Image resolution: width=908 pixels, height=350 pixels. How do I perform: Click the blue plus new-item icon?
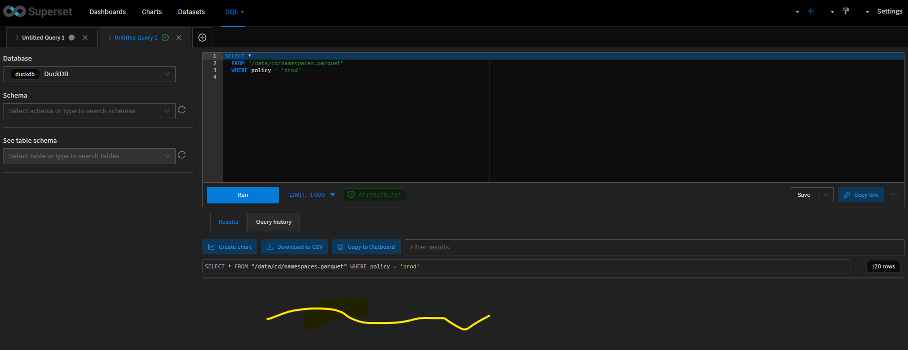click(811, 11)
